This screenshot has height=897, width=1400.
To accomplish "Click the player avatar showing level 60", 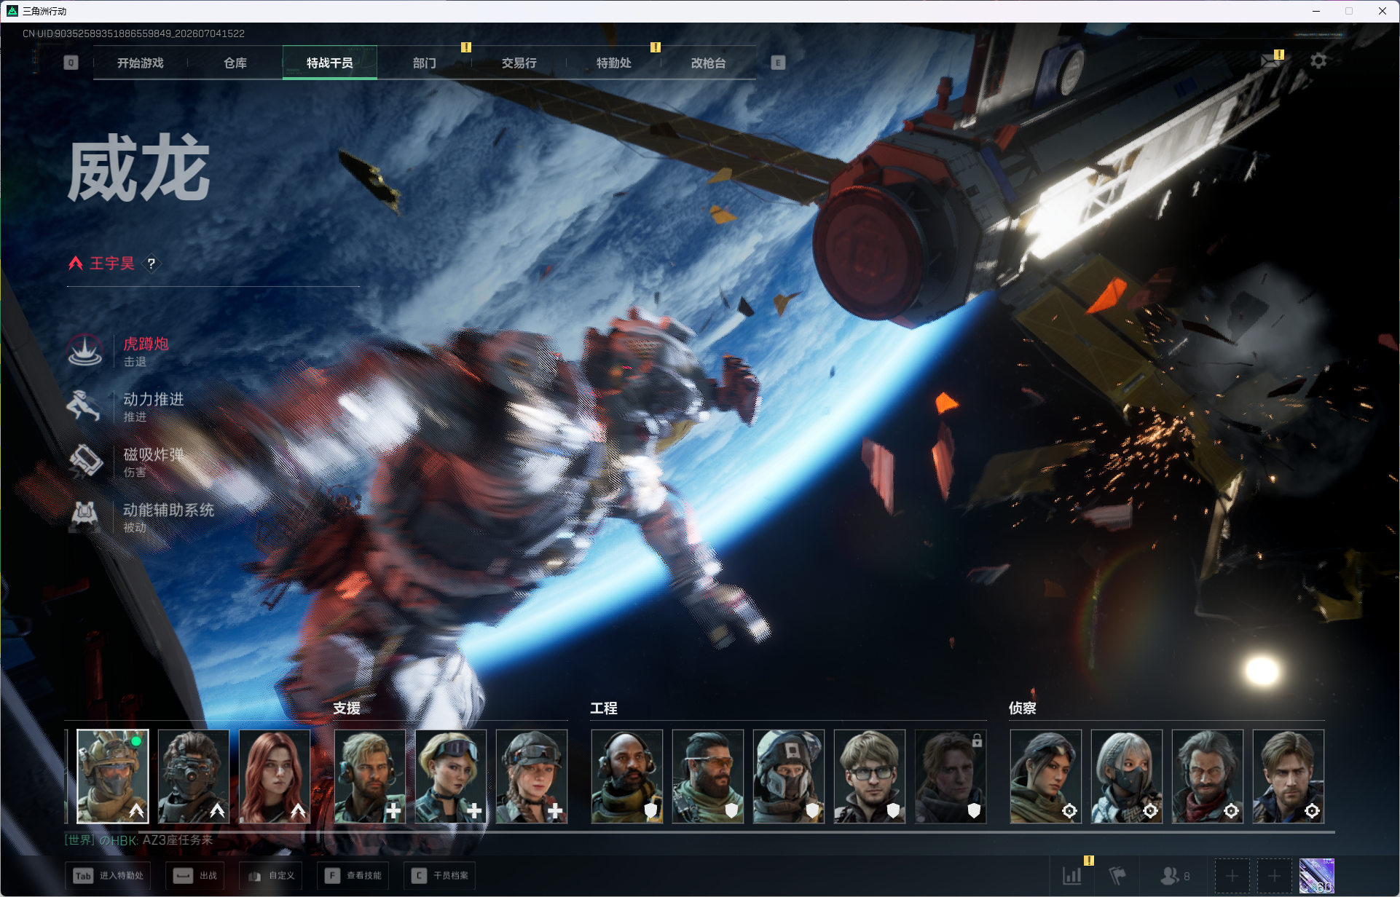I will coord(1317,875).
